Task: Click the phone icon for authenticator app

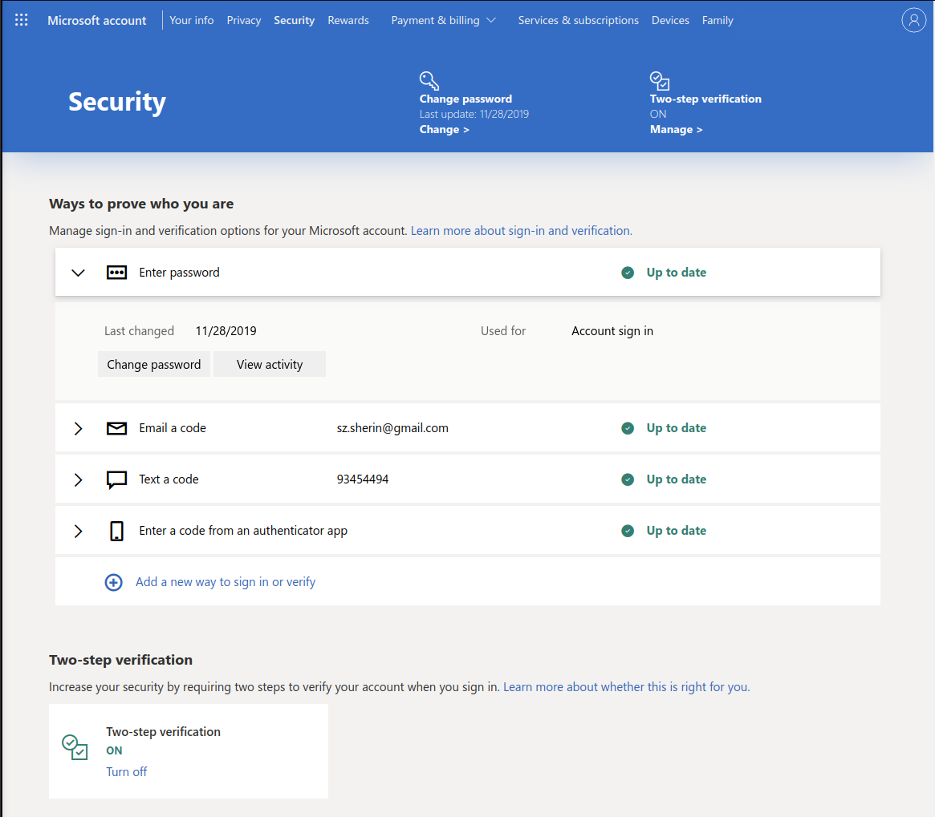Action: pos(117,531)
